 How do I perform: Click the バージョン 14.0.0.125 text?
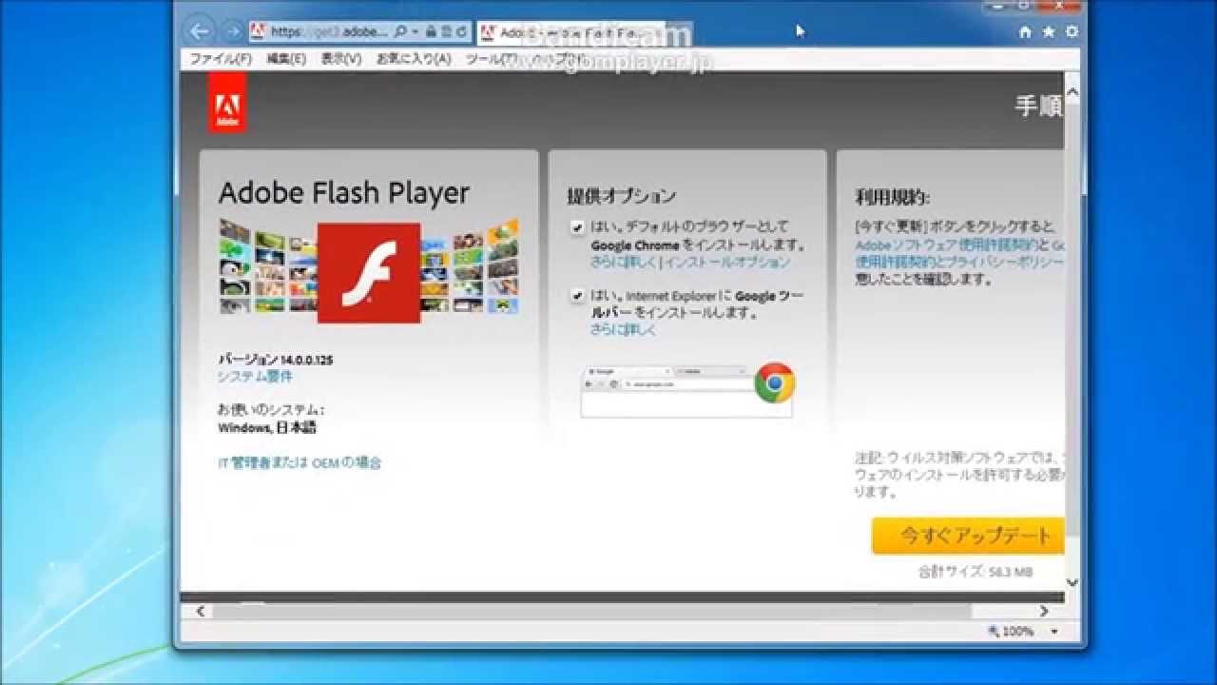pos(276,361)
